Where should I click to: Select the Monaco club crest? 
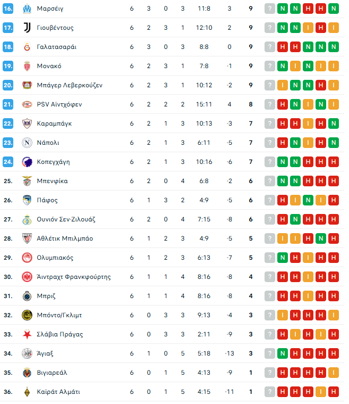pos(27,66)
